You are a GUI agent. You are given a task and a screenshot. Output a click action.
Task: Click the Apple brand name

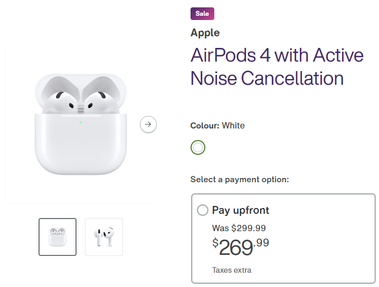click(x=205, y=33)
